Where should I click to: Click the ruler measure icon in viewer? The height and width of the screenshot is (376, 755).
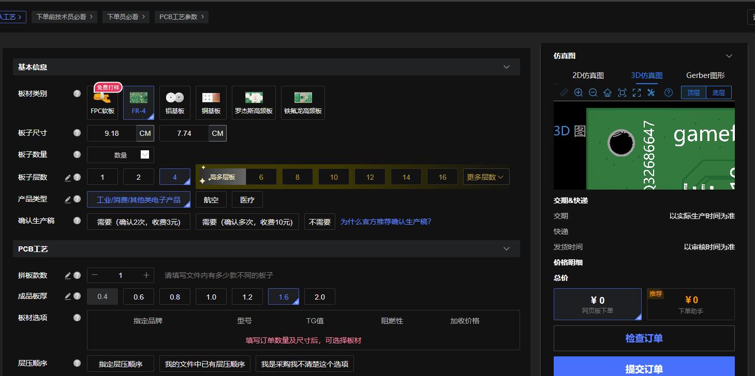[x=564, y=92]
